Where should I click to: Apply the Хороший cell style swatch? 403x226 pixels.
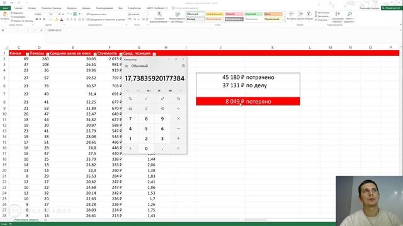253,14
